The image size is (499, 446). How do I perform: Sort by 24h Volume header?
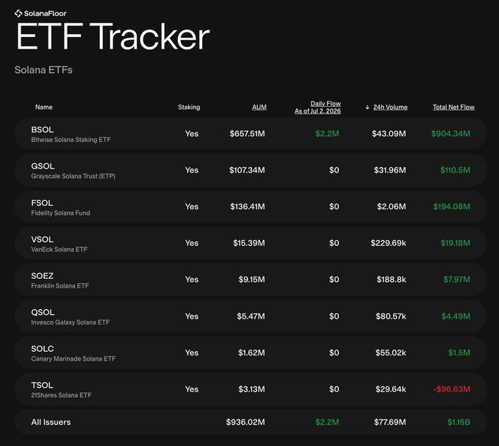(x=390, y=107)
